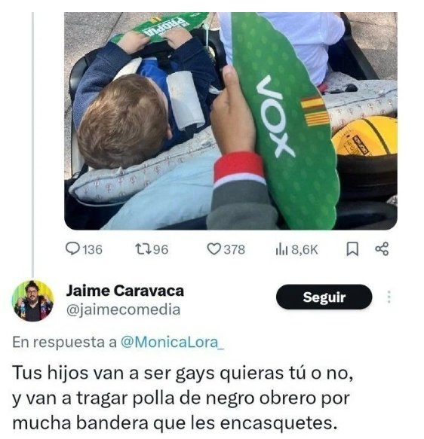424x439 pixels.
Task: Click the share icon
Action: click(382, 249)
